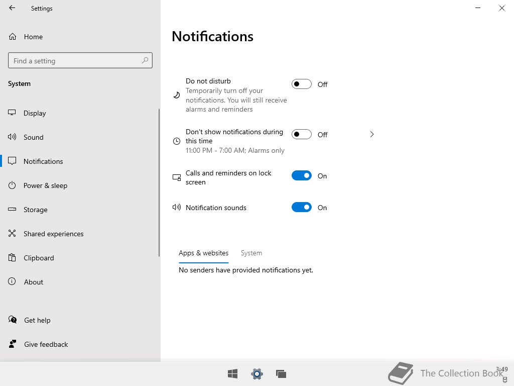The height and width of the screenshot is (386, 514).
Task: Click the Power & sleep icon
Action: pyautogui.click(x=12, y=185)
